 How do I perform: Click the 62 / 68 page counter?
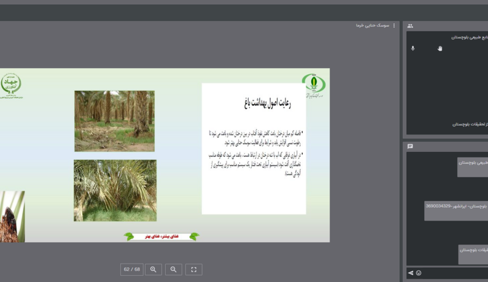coord(131,269)
